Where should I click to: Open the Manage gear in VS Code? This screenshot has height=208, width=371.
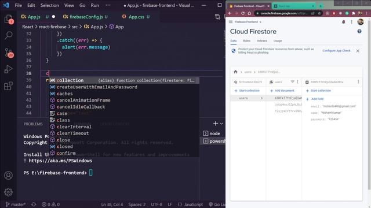point(8,192)
